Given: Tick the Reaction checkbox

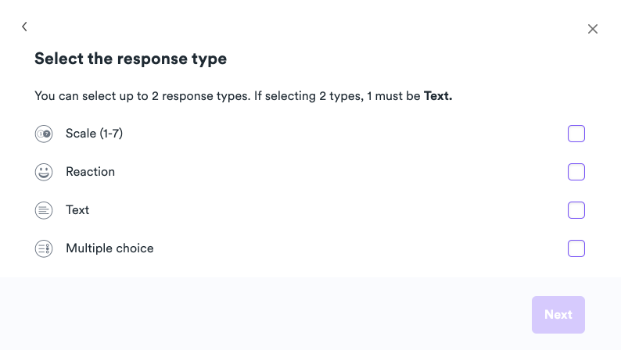Looking at the screenshot, I should click(576, 172).
